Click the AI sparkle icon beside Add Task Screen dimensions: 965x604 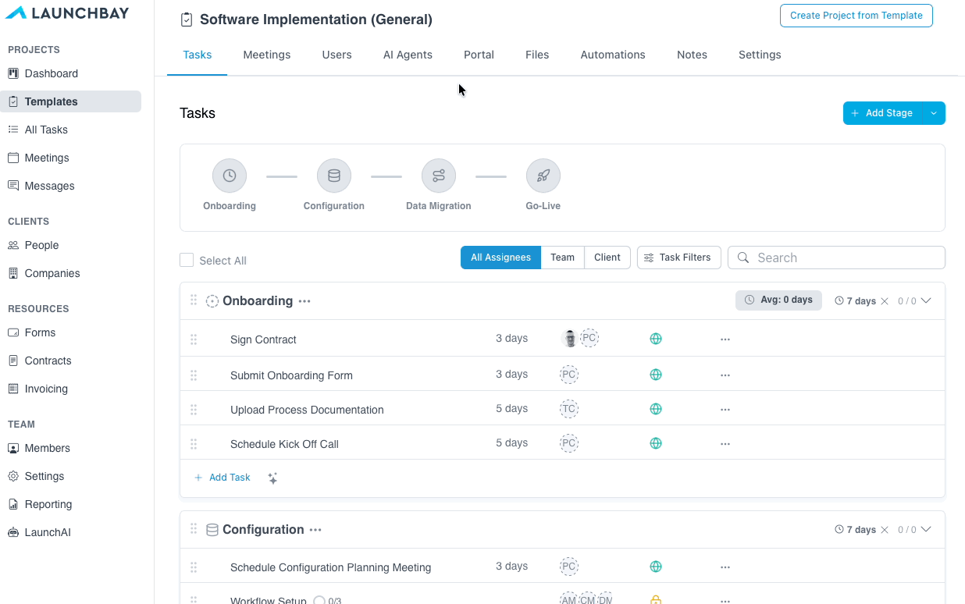click(x=272, y=478)
